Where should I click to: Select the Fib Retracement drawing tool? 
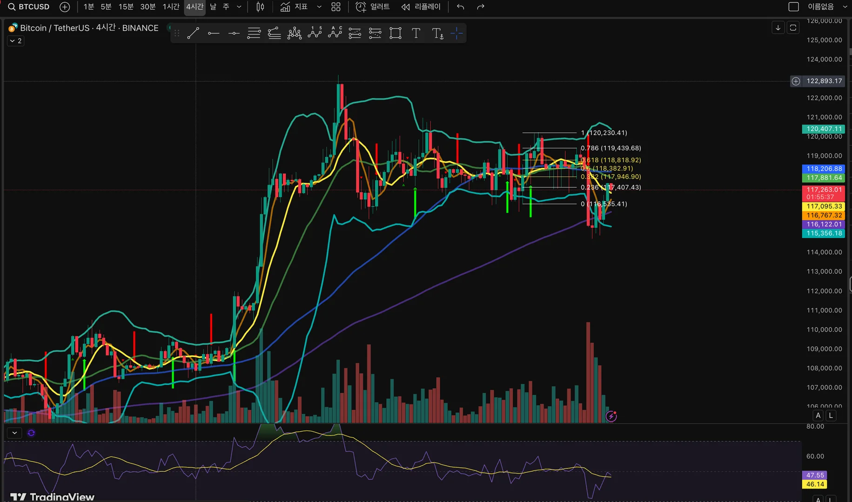click(254, 33)
